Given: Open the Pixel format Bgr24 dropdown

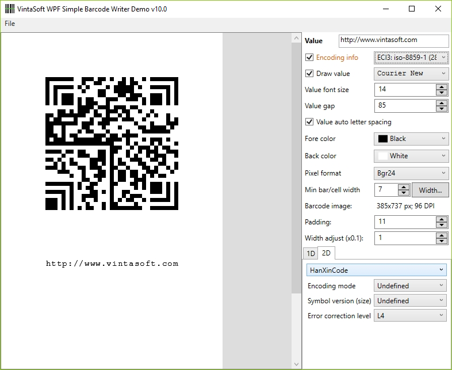Looking at the screenshot, I should tap(411, 173).
